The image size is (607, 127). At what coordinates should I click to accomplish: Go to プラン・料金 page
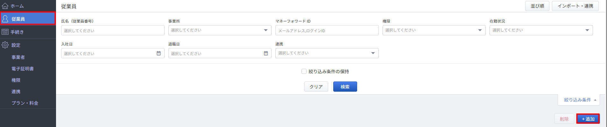(25, 103)
